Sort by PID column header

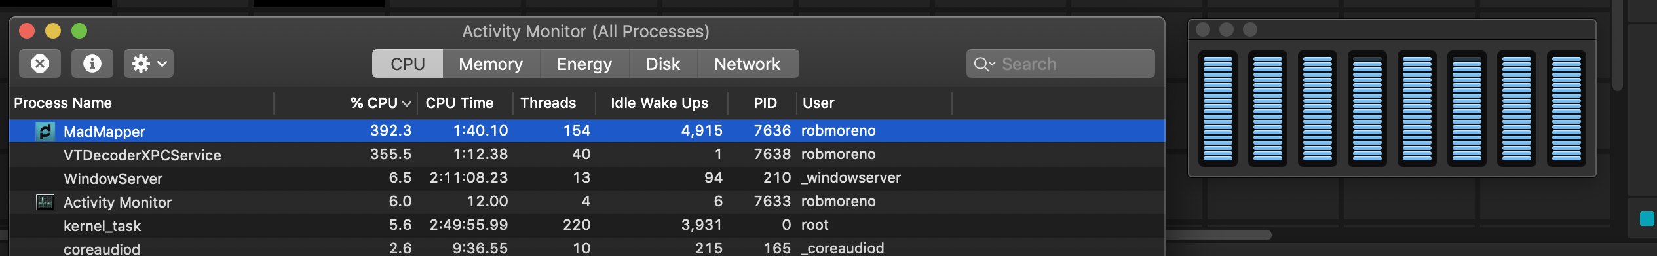click(x=765, y=103)
